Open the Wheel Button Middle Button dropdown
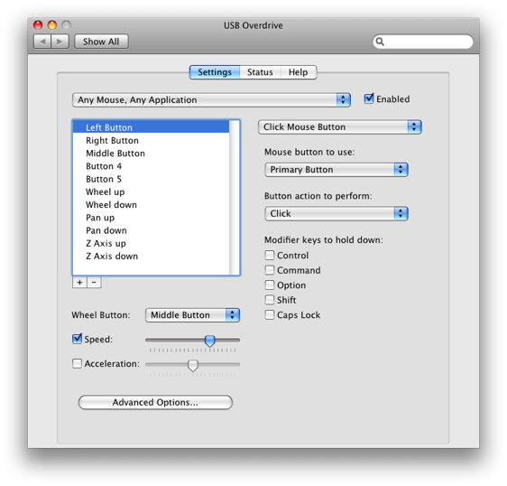 (192, 315)
